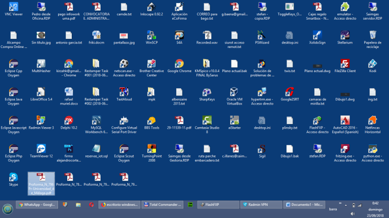Select the Camtasia Studio 8 icon
Screen dimensions: 389x218
(x=207, y=120)
